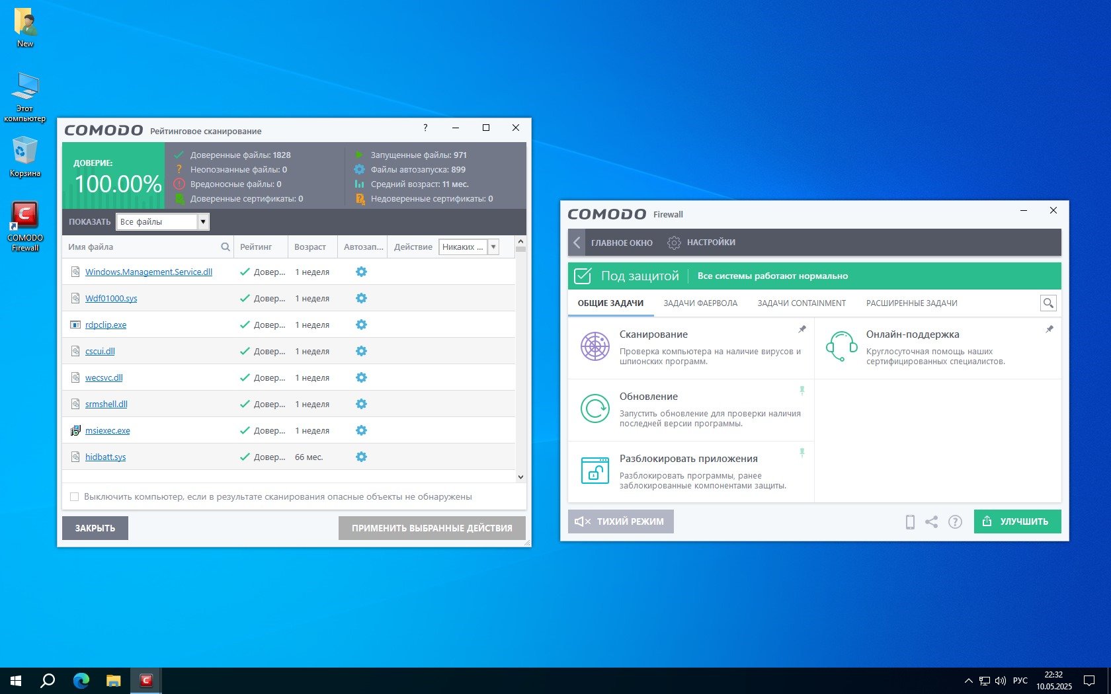This screenshot has width=1111, height=694.
Task: Click the Unblock applications padlock icon
Action: [x=595, y=471]
